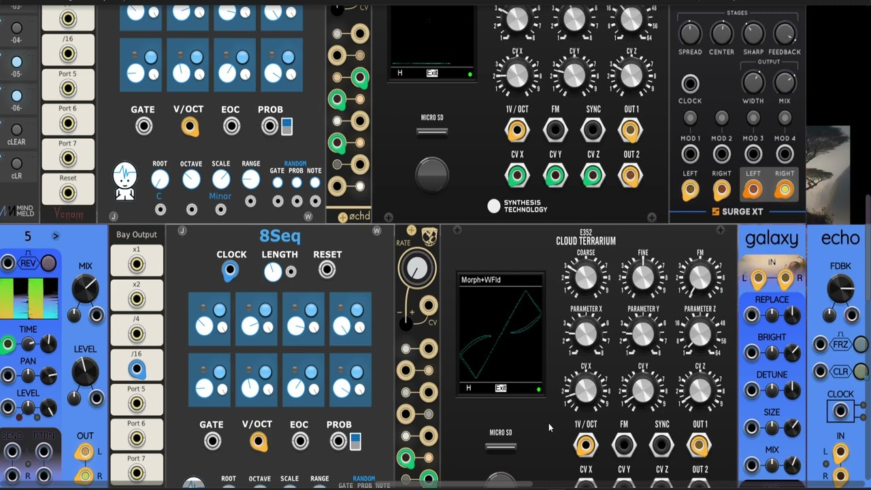The image size is (871, 490).
Task: Click the echo FDBK knob
Action: [x=841, y=290]
